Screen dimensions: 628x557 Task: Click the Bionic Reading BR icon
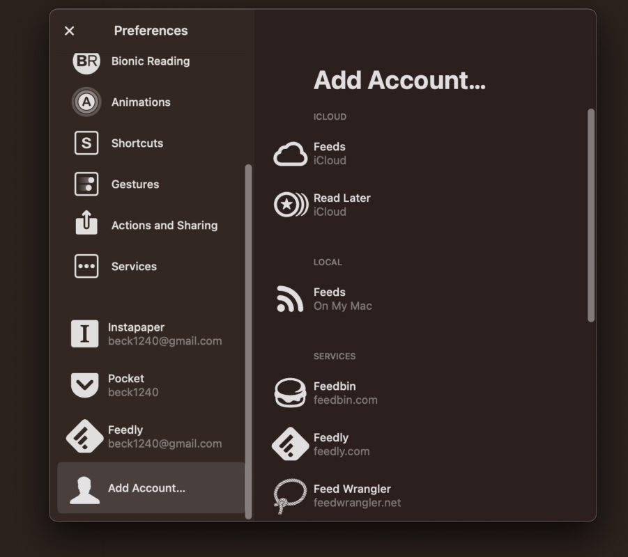(86, 62)
